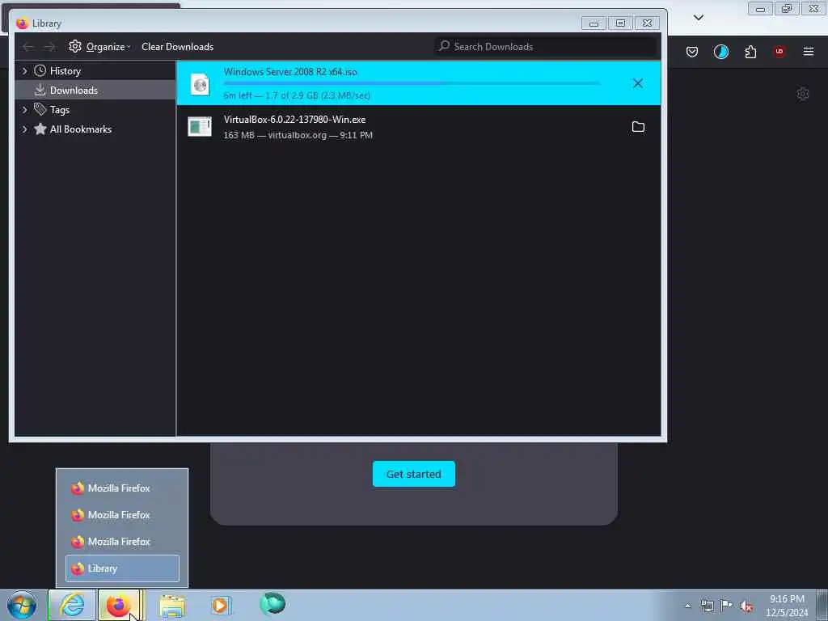The width and height of the screenshot is (828, 621).
Task: Open the List all tabs chevron in Firefox
Action: (698, 18)
